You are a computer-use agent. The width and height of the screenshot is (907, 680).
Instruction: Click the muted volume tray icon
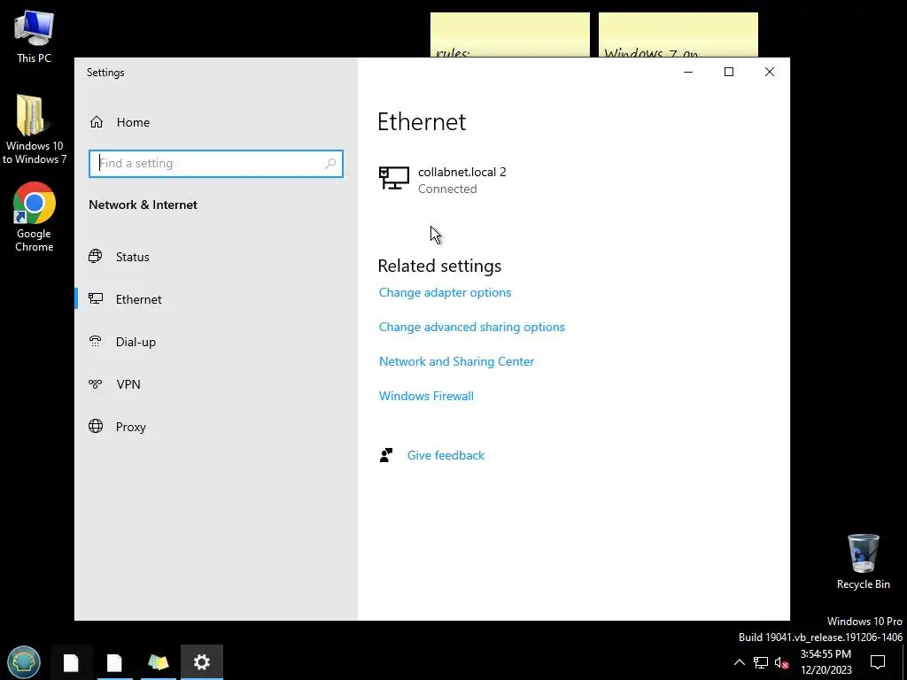click(x=781, y=662)
